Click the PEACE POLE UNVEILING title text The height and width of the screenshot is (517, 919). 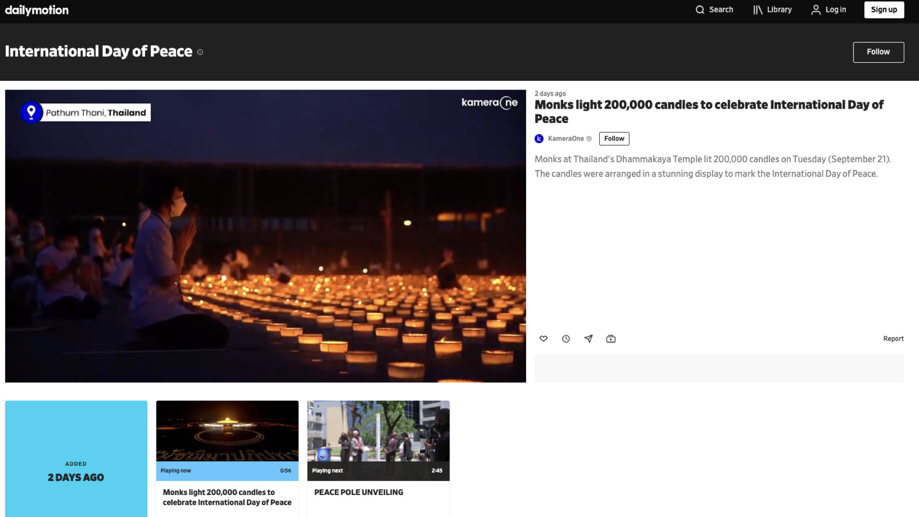(x=359, y=492)
